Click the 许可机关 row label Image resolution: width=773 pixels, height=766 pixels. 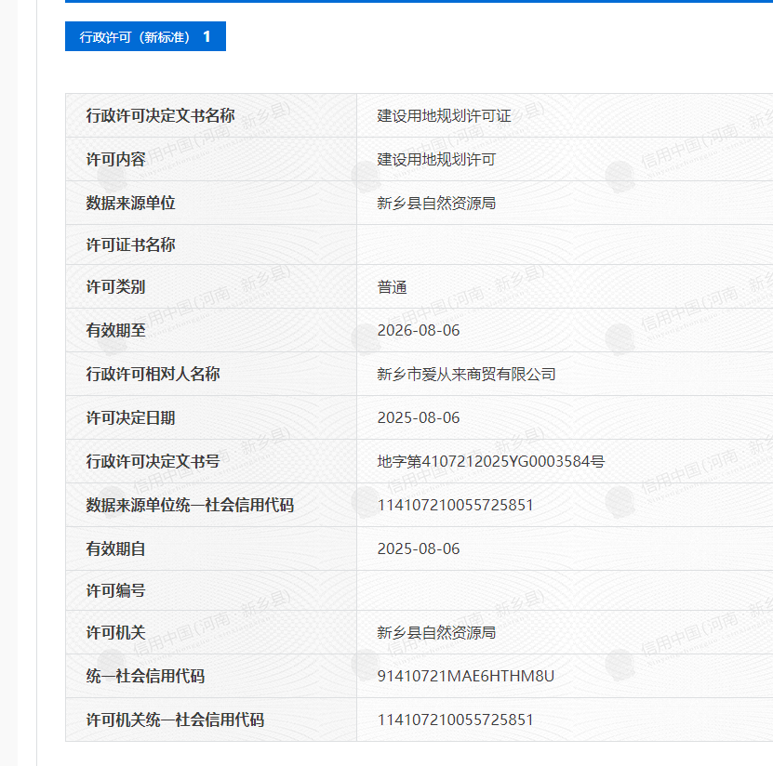[x=116, y=633]
